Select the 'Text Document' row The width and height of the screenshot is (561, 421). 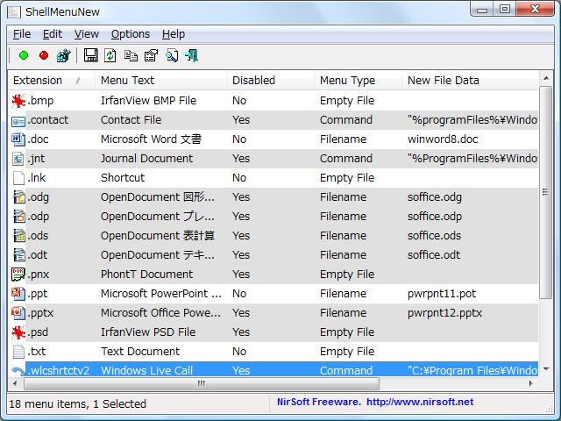pyautogui.click(x=273, y=352)
